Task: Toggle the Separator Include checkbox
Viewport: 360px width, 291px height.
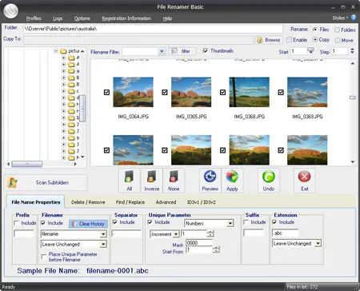Action: click(115, 222)
